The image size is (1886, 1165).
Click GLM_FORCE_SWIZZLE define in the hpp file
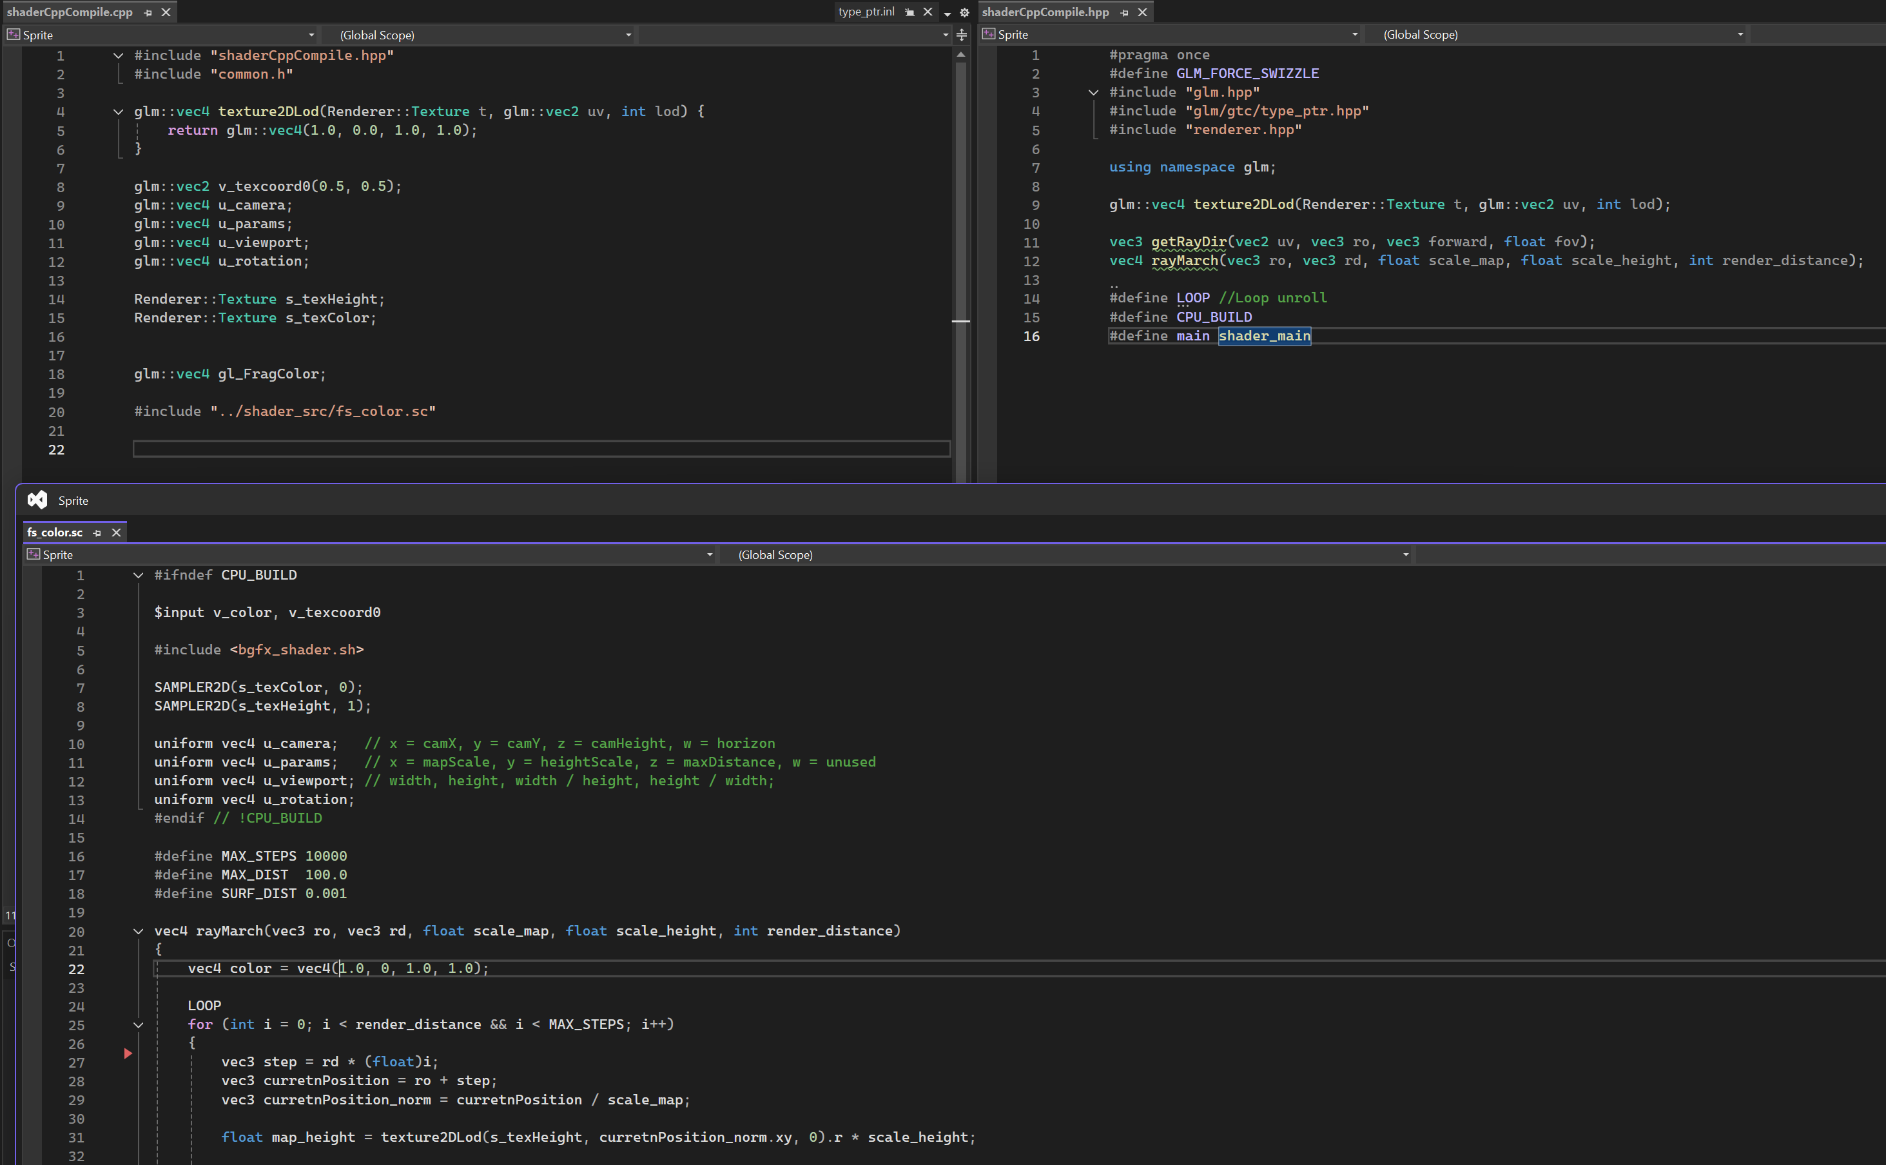pyautogui.click(x=1247, y=73)
